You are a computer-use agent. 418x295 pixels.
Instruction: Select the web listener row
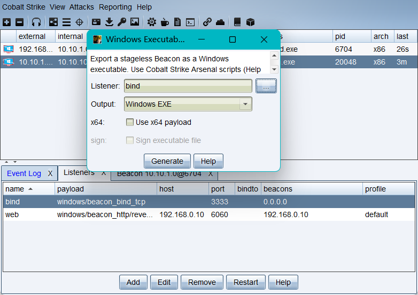coord(209,214)
